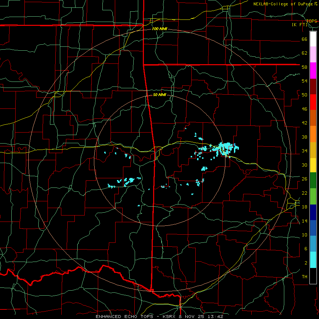This screenshot has width=319, height=319.
Task: Click the dark green legend swatch
Action: [313, 180]
